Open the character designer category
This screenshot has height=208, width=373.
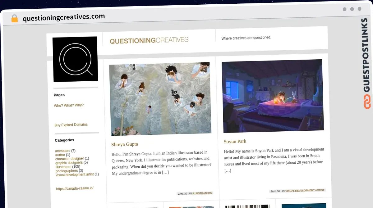70,159
